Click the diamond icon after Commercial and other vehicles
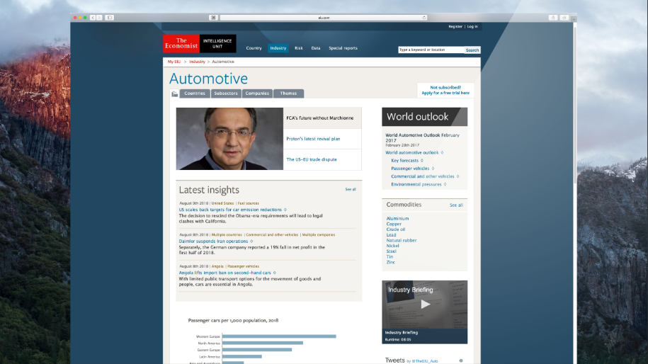648x364 pixels. point(458,176)
